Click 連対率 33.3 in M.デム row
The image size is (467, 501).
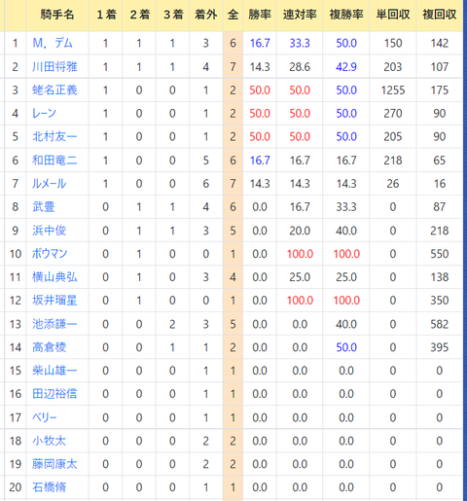(x=300, y=43)
